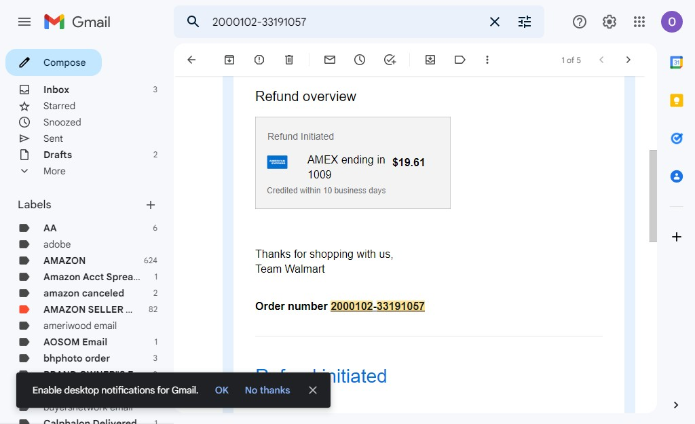Image resolution: width=695 pixels, height=424 pixels.
Task: Open the Support help icon
Action: 580,22
